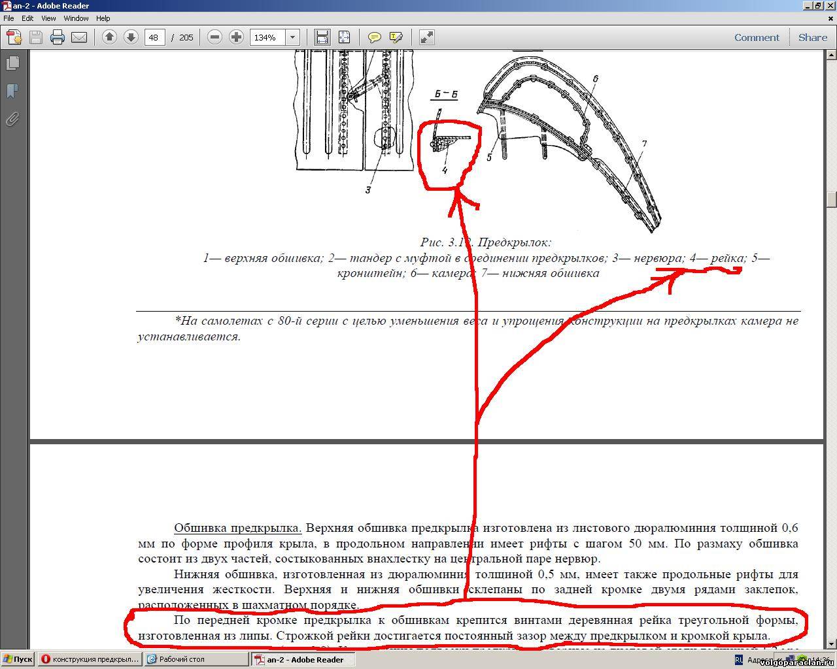Switch to Рабочий стол taskbar item
The image size is (837, 669).
tap(196, 659)
